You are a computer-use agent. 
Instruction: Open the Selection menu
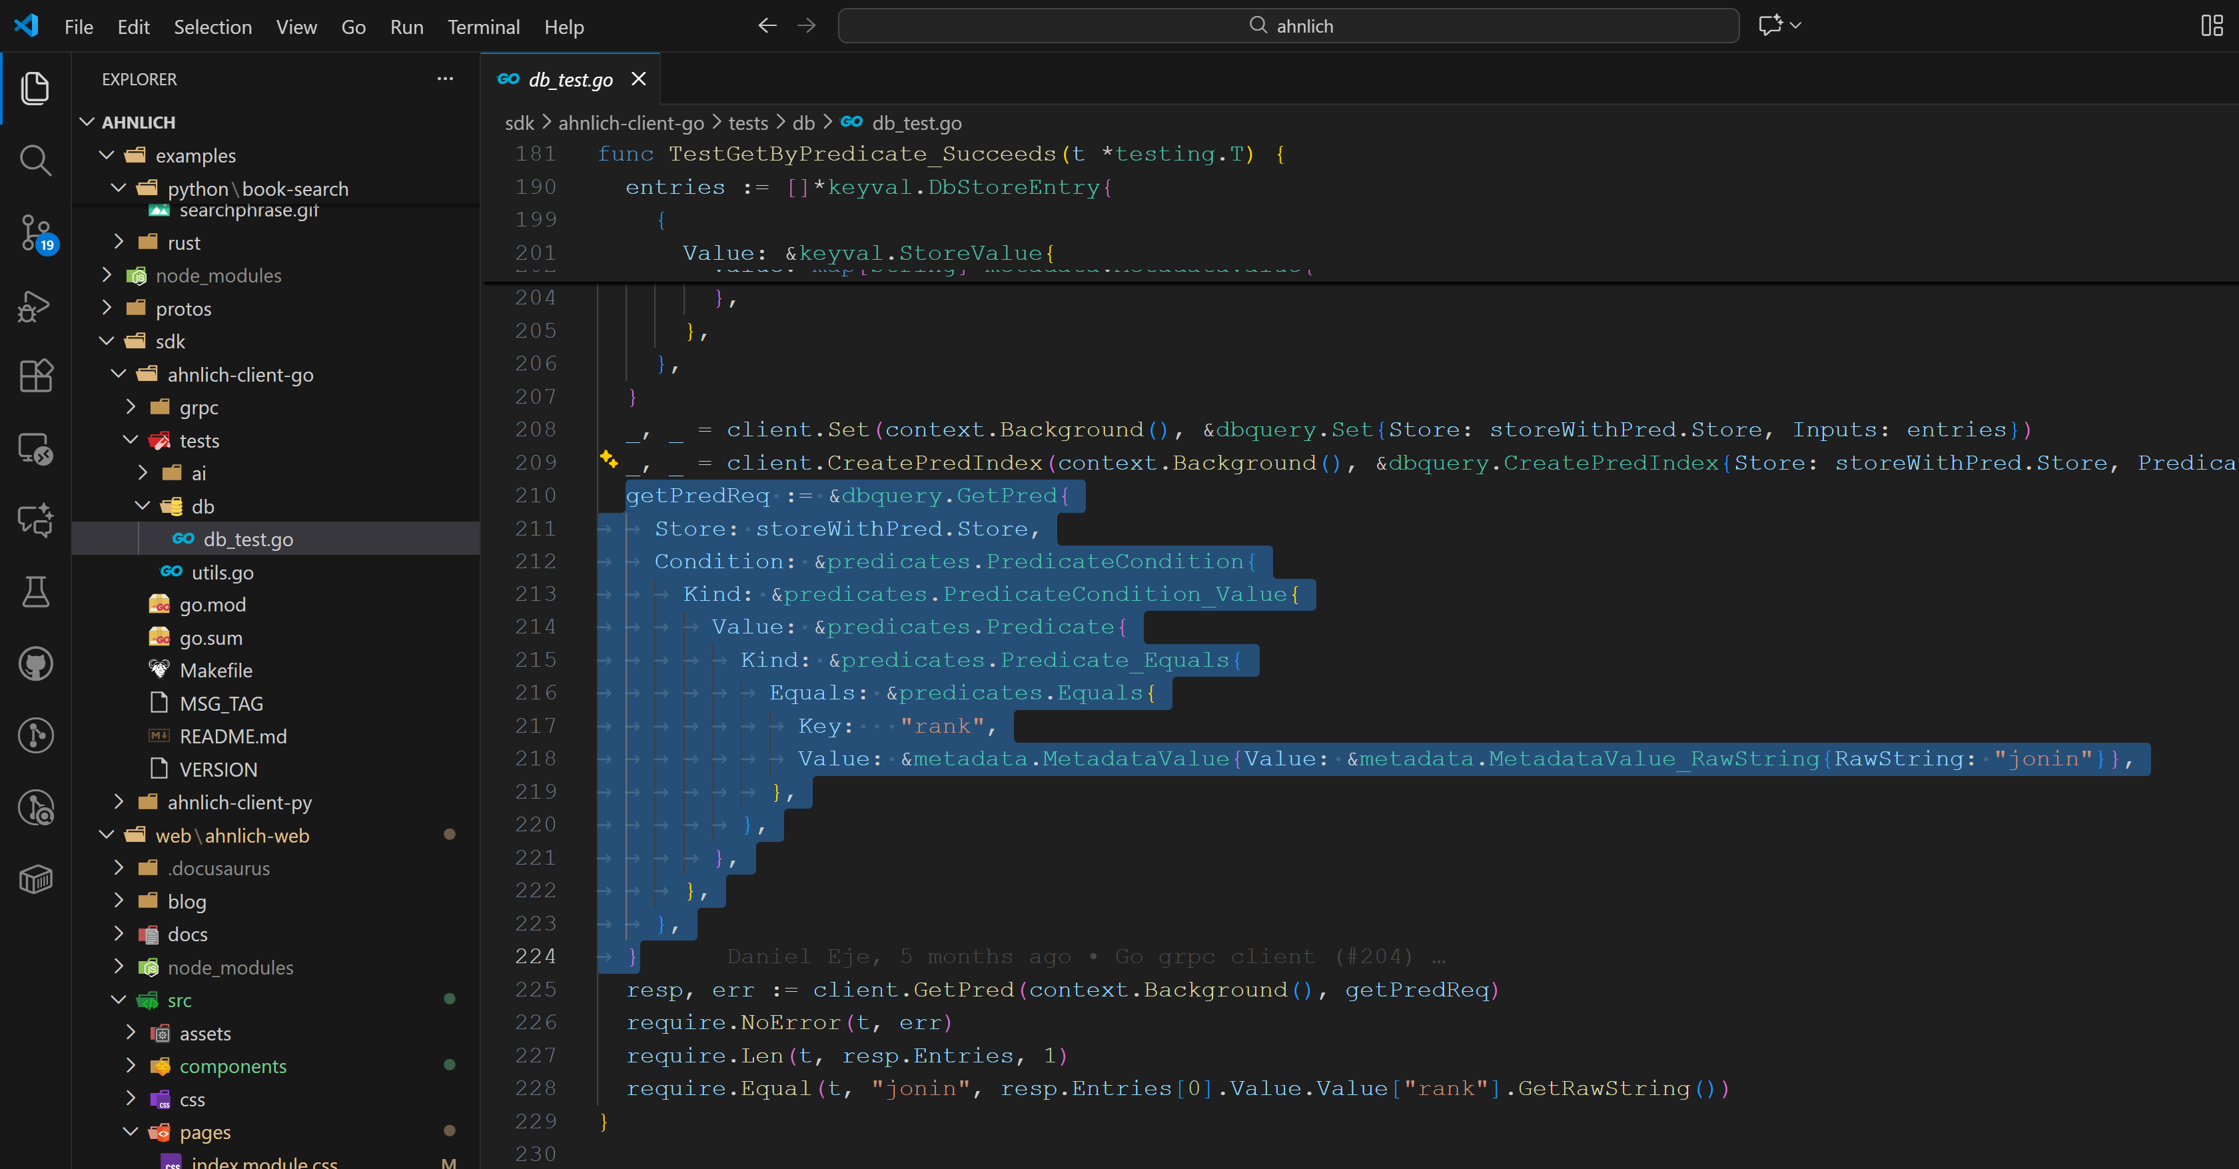(x=212, y=27)
